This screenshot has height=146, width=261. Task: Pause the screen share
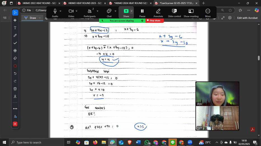(x=142, y=13)
